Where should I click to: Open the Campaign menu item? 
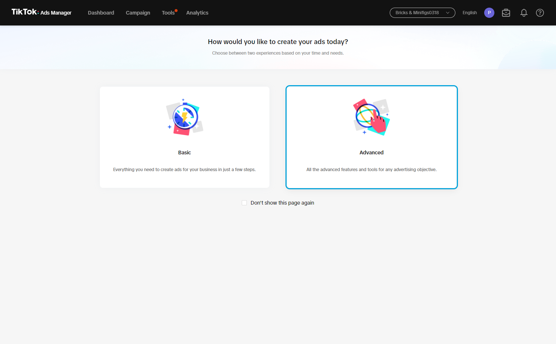pos(138,13)
